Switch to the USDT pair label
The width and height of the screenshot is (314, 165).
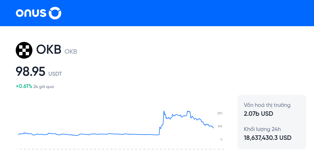(55, 74)
